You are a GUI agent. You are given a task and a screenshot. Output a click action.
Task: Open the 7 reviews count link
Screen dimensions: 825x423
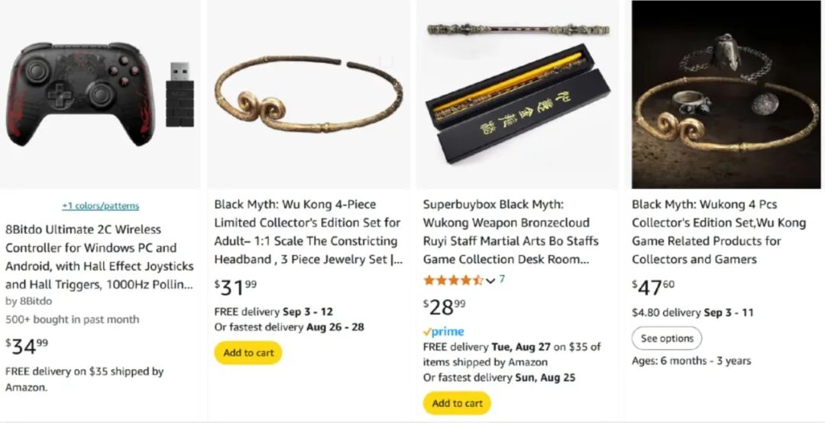pos(502,279)
